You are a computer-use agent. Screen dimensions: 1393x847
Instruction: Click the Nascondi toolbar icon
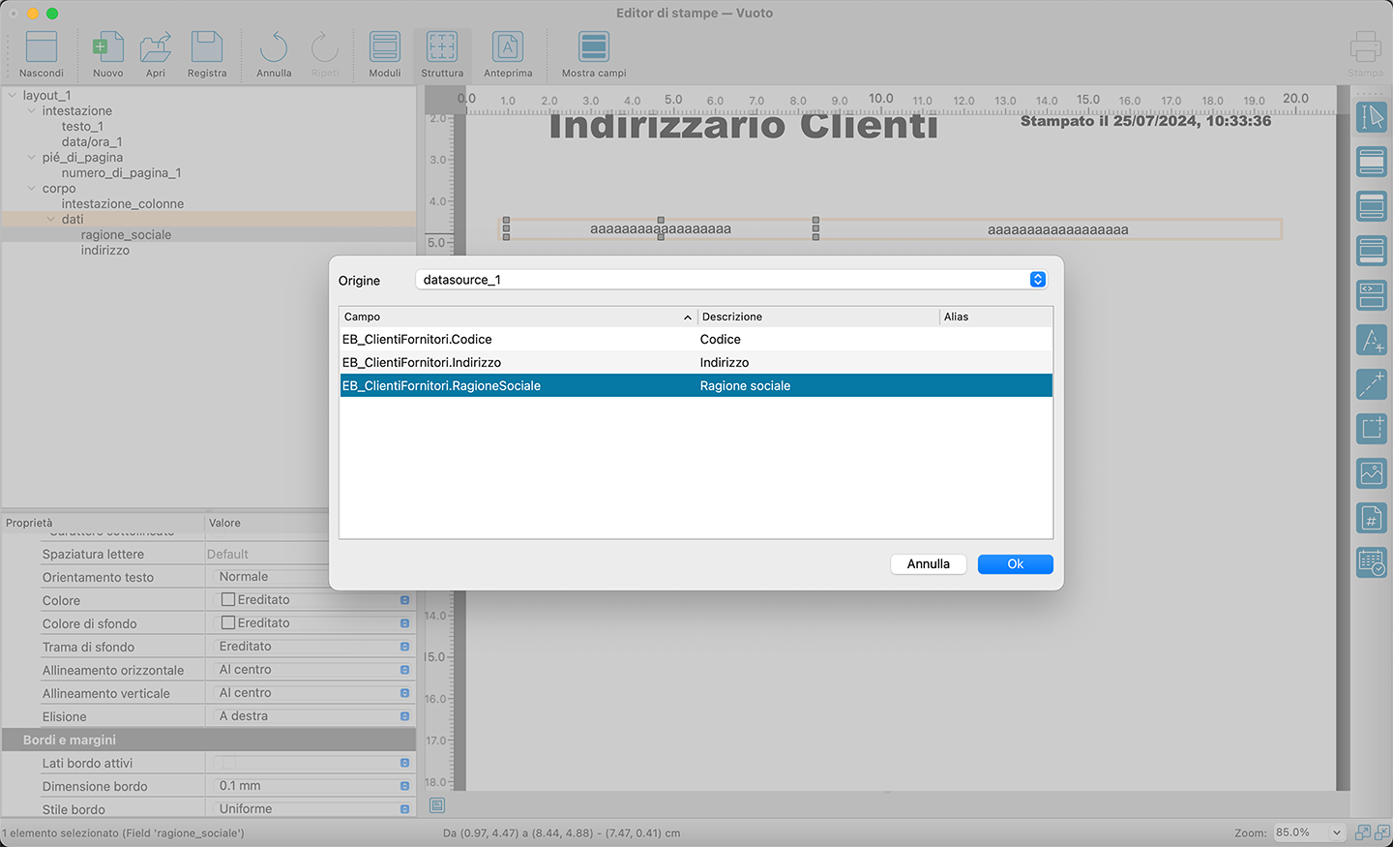click(x=42, y=47)
